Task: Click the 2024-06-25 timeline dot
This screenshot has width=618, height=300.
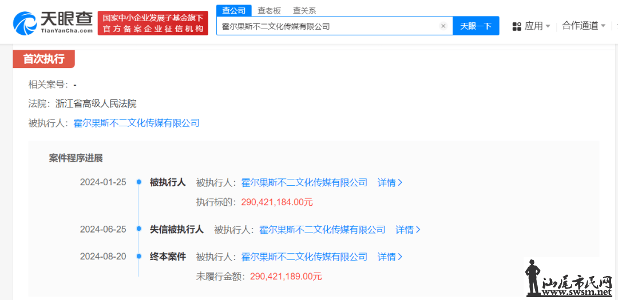Action: (x=138, y=229)
